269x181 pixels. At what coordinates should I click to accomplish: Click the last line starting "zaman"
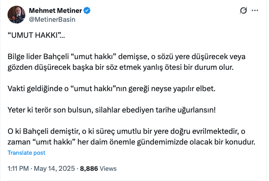click(131, 142)
